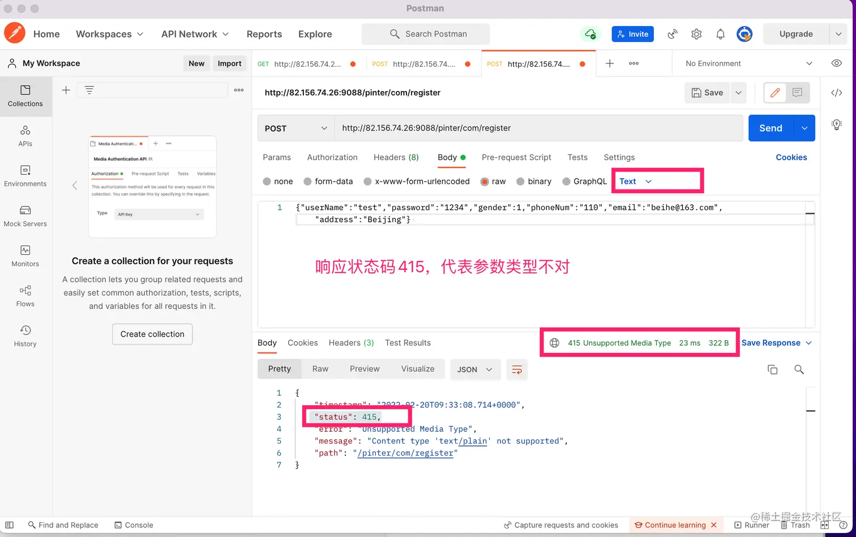Expand the Upgrade dropdown arrow
856x537 pixels.
pyautogui.click(x=838, y=34)
